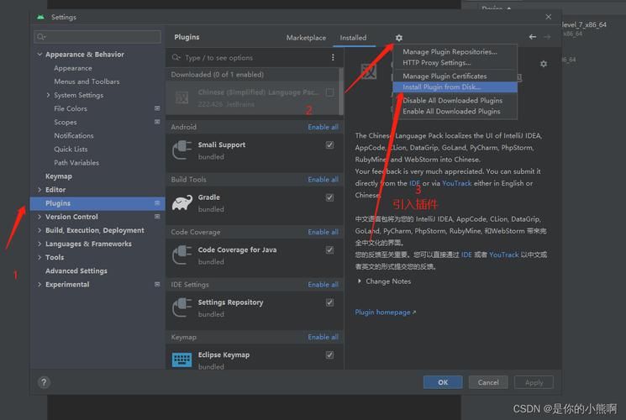Click the OK button
This screenshot has width=626, height=420.
click(x=443, y=382)
